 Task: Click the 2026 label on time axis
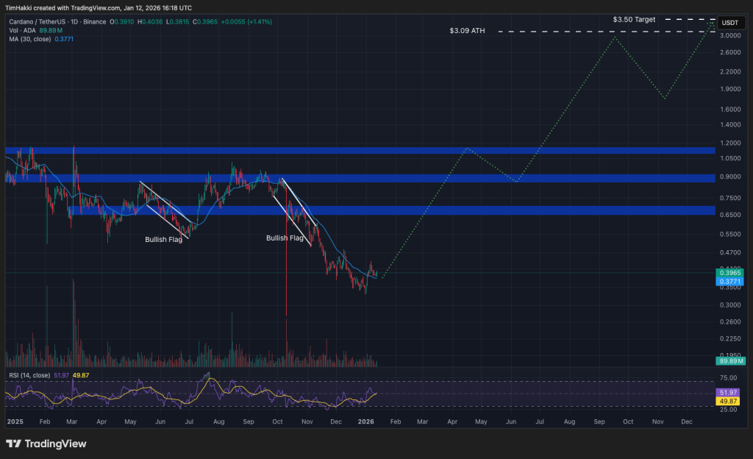366,421
